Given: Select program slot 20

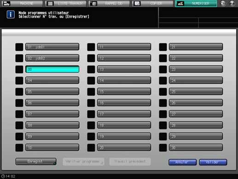Looking at the screenshot, I should click(124, 148).
